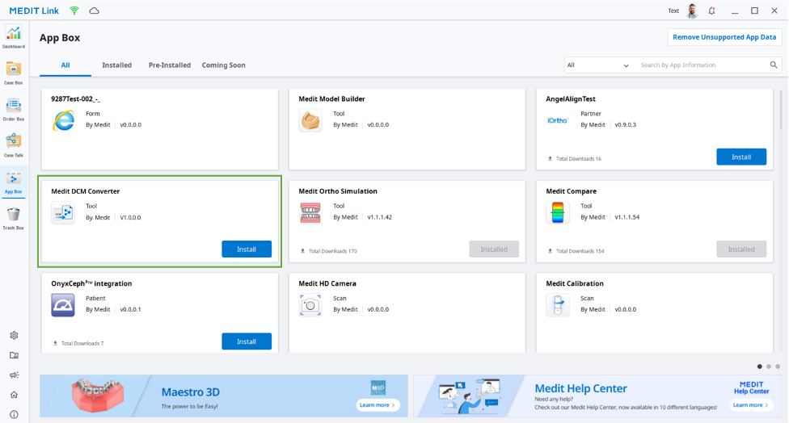This screenshot has width=789, height=423.
Task: Focus the Search by App Information field
Action: (x=702, y=65)
